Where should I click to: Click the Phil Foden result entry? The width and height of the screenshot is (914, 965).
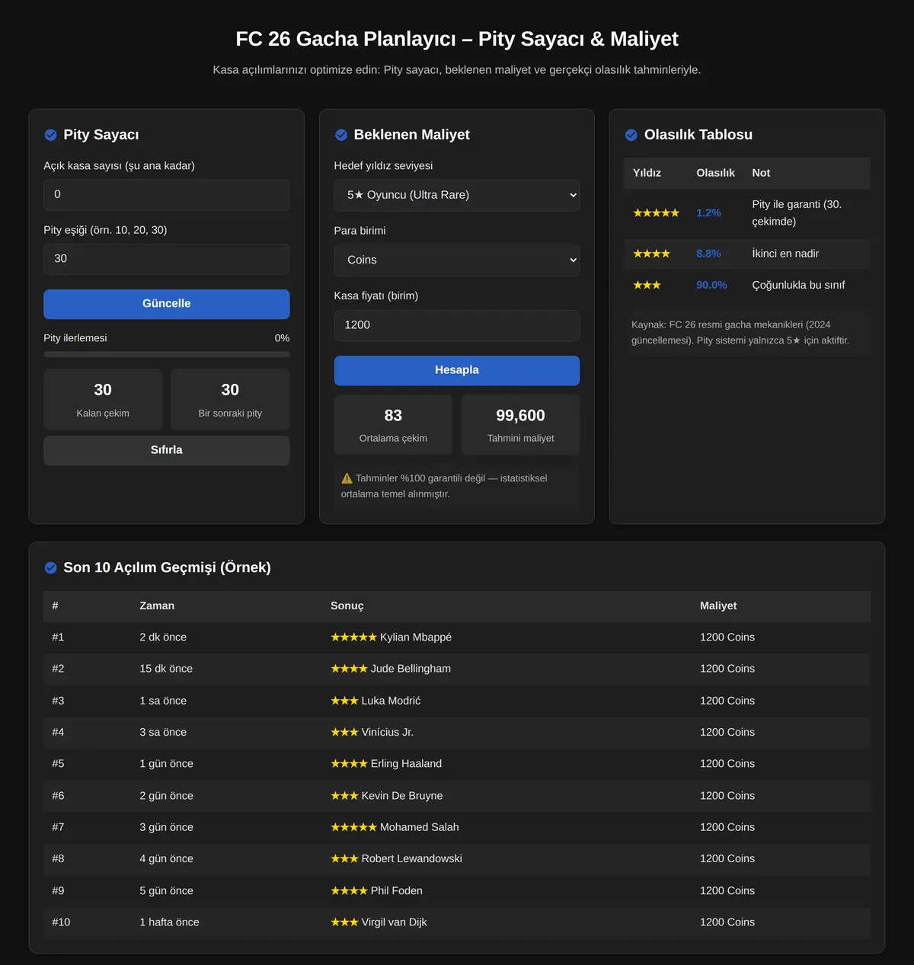point(376,890)
